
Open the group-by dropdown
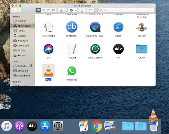62,10
